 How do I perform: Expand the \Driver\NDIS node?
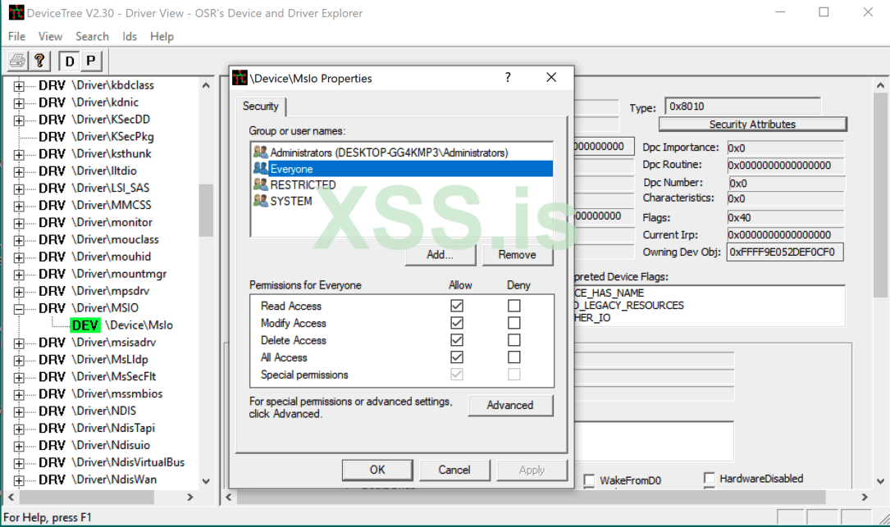point(19,411)
